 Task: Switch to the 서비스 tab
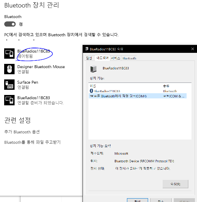pos(115,58)
